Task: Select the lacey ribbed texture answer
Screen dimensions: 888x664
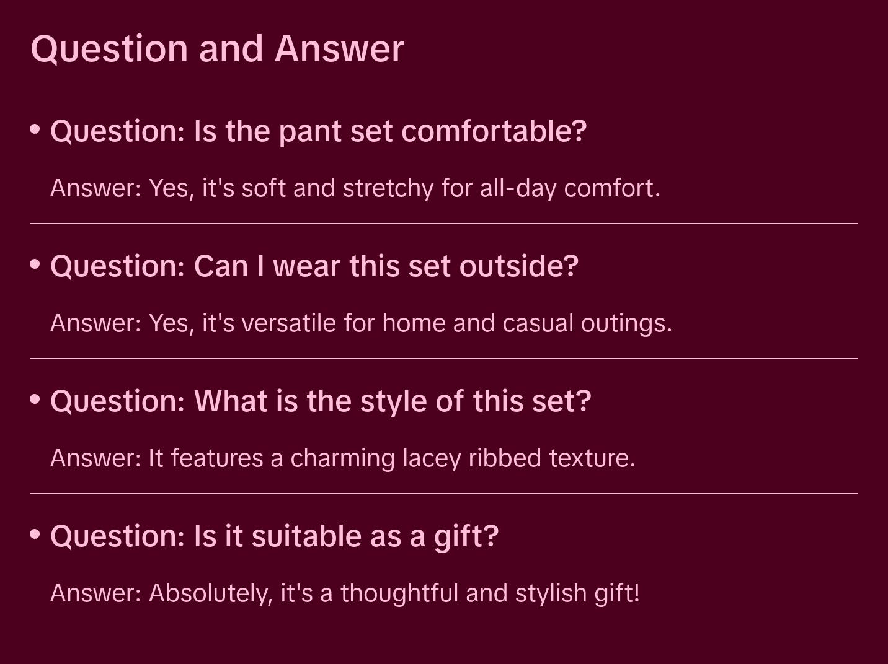Action: point(342,458)
